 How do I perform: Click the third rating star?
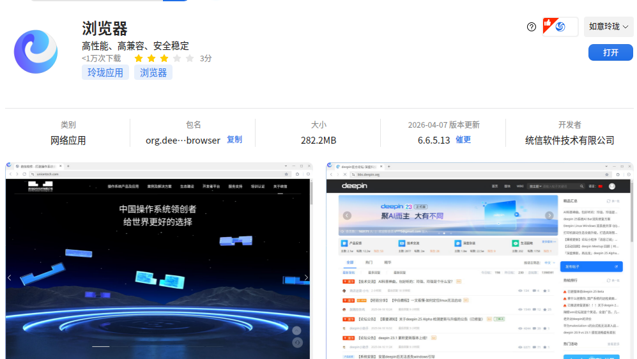point(164,59)
